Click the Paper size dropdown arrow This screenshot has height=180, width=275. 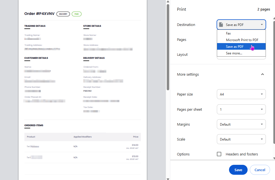click(x=261, y=94)
